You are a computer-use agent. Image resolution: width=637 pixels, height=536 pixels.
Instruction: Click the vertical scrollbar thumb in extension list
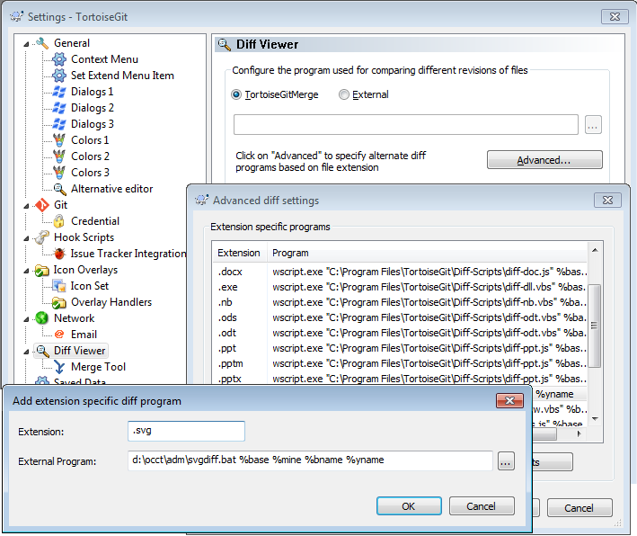pos(595,326)
